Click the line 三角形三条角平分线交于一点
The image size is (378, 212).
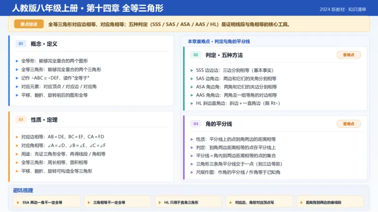pos(239,164)
